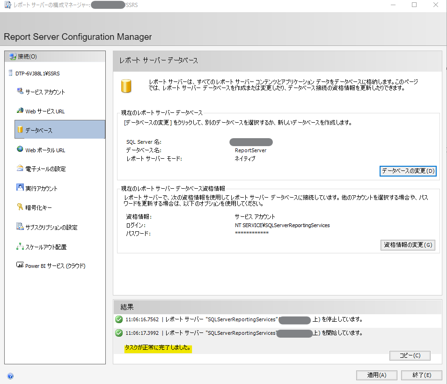Open the 電子メールの設定 page
Image resolution: width=447 pixels, height=384 pixels.
[x=45, y=169]
